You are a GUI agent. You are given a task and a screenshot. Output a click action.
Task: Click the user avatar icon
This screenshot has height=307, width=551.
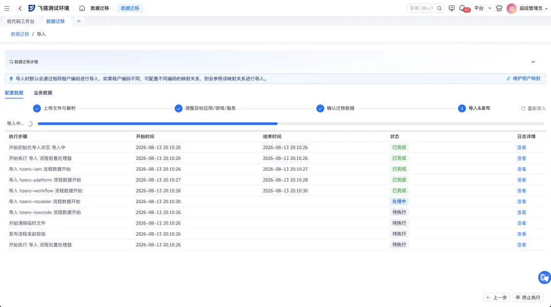point(511,9)
